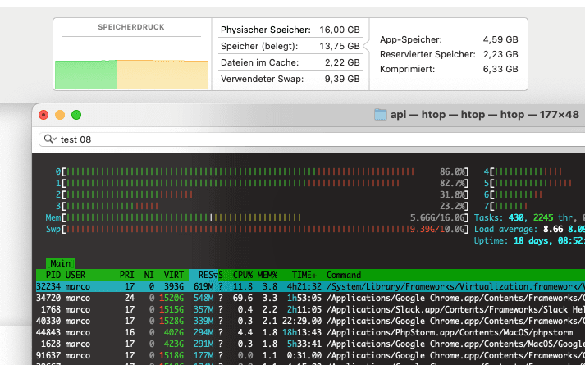This screenshot has height=365, width=585.
Task: Click the CPU 5 meter bar
Action: click(534, 183)
